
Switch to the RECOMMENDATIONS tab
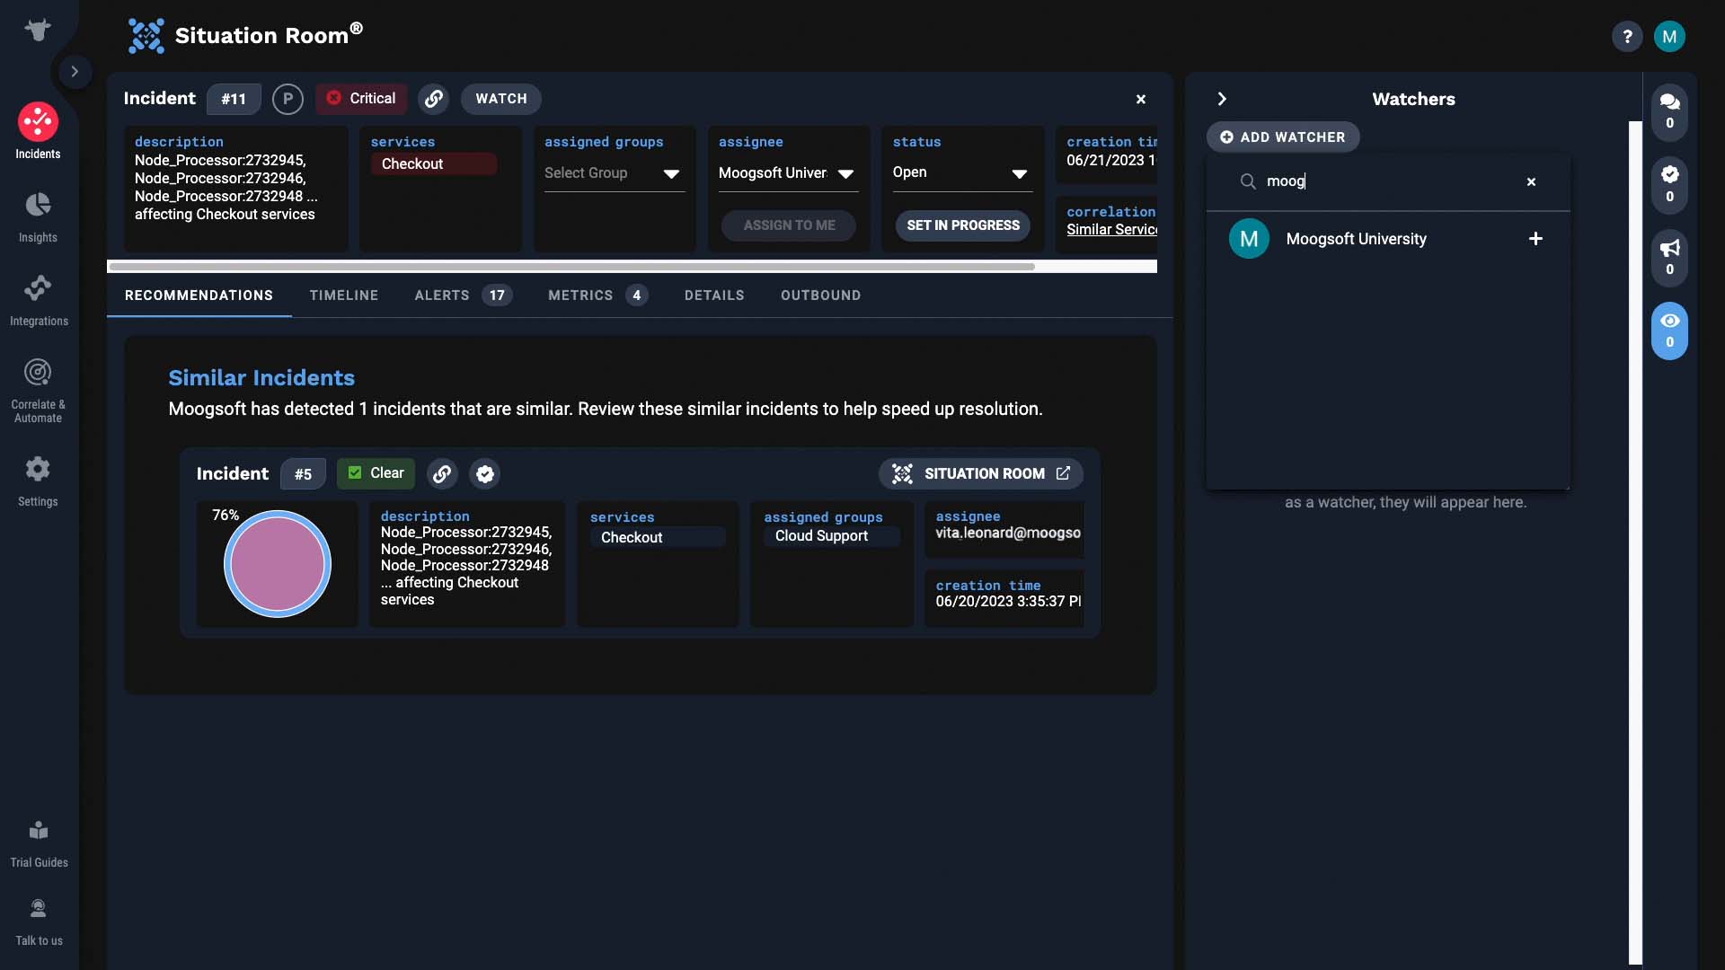[199, 295]
